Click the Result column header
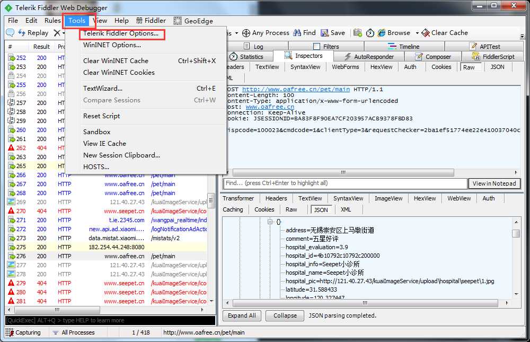 [x=41, y=47]
